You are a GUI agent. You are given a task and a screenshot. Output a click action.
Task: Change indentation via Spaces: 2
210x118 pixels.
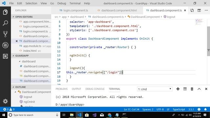[x=148, y=109]
